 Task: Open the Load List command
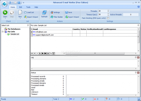point(29,12)
